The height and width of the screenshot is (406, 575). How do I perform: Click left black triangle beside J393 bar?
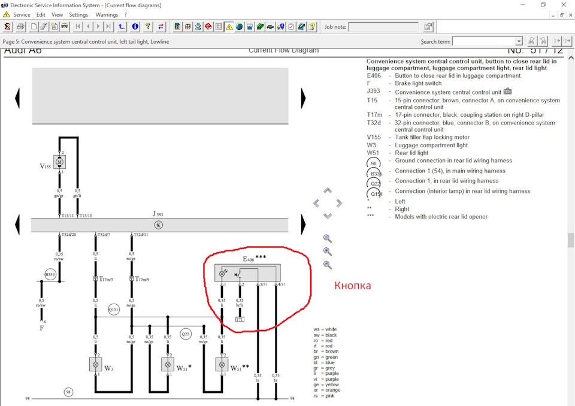click(17, 225)
